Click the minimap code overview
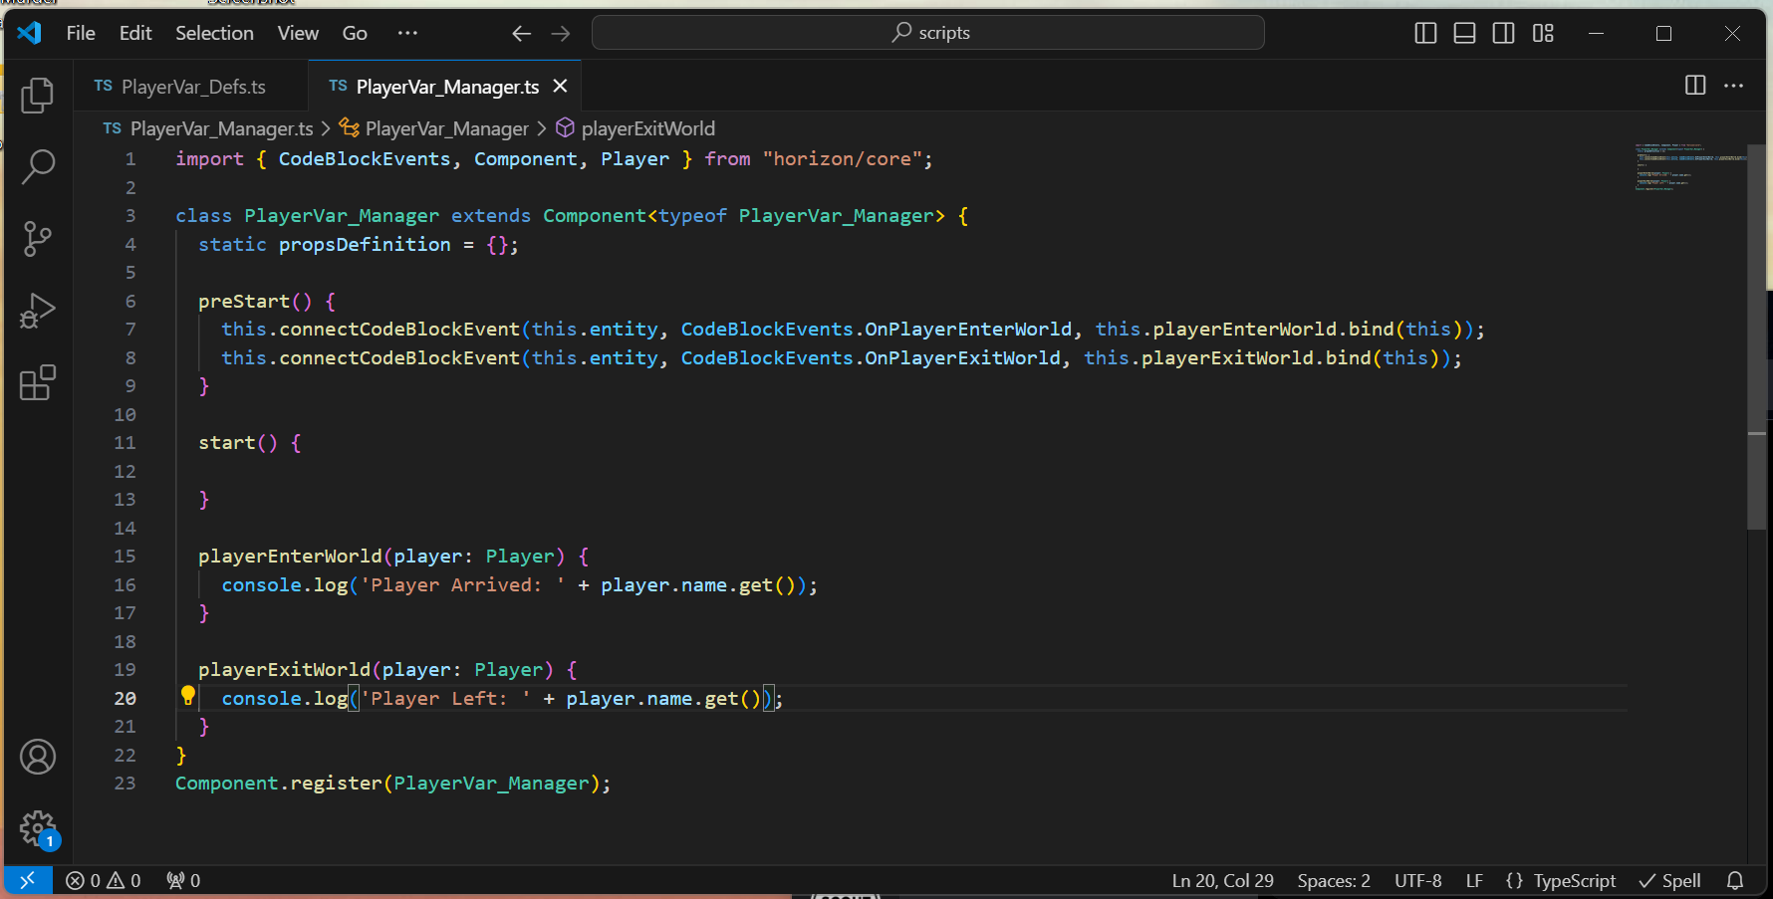1773x899 pixels. pos(1689,166)
